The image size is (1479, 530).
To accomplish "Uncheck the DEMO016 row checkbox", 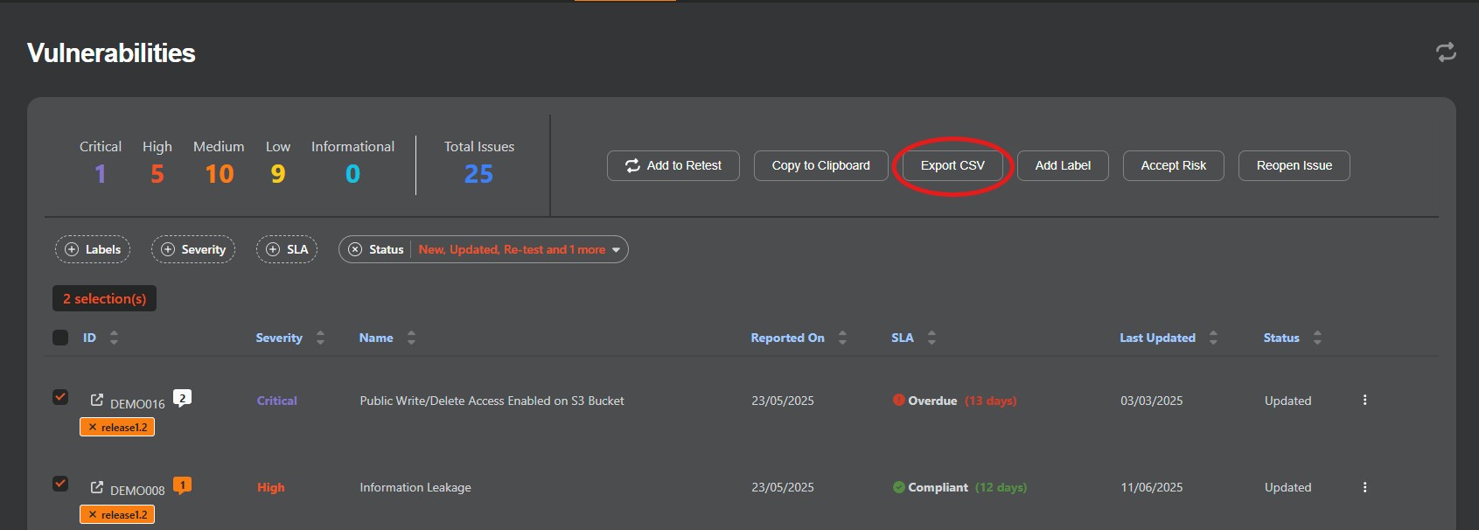I will 60,397.
